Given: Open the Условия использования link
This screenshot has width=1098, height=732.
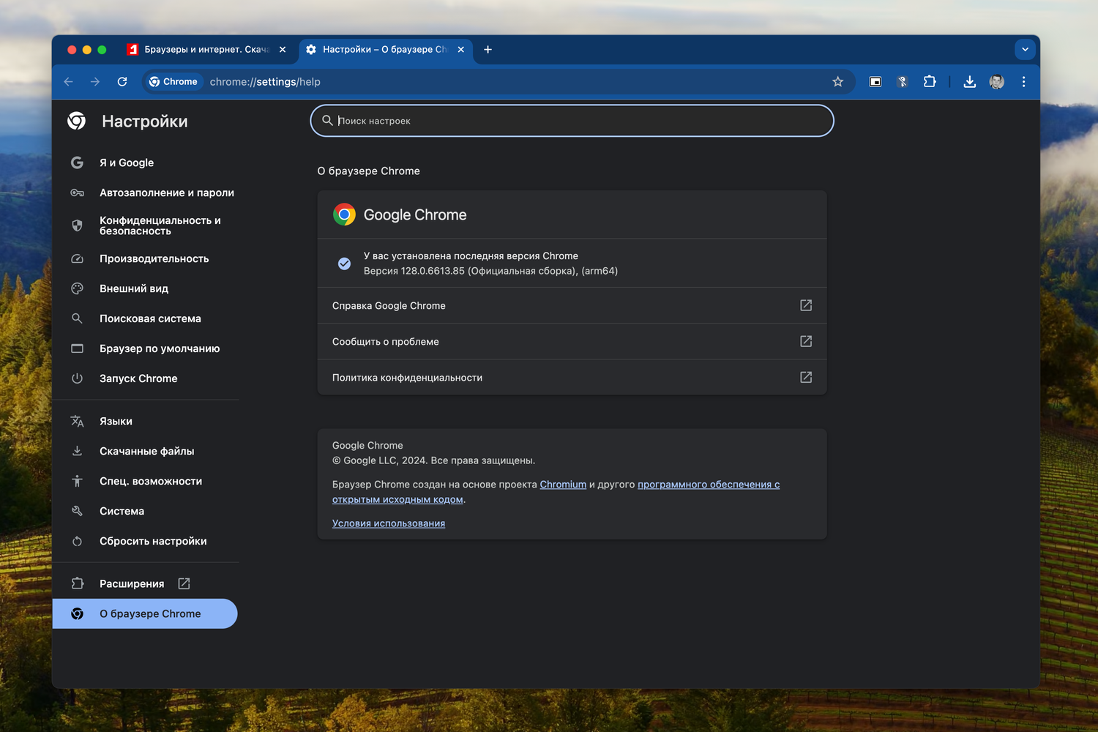Looking at the screenshot, I should (x=389, y=523).
